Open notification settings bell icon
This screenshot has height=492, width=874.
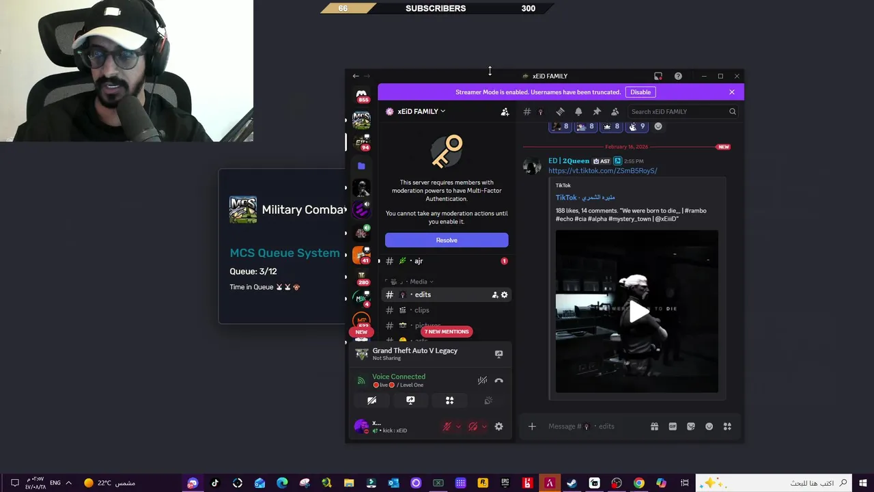point(578,111)
